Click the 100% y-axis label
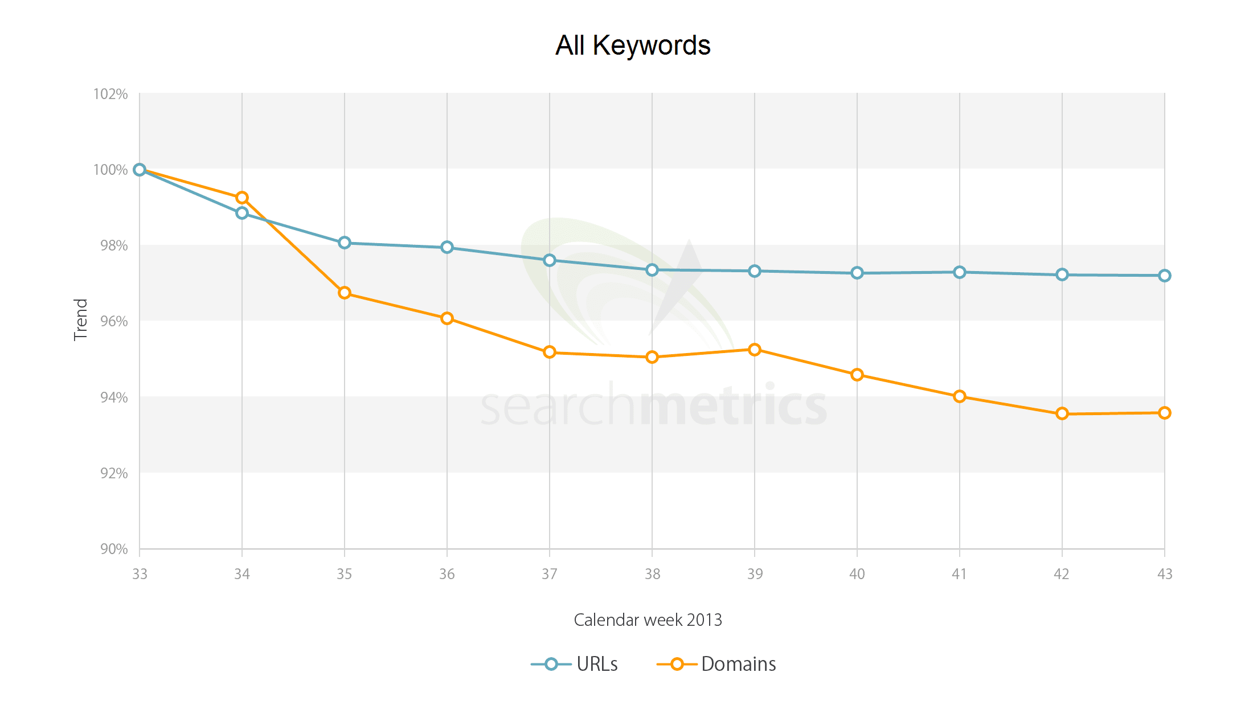Screen dimensions: 1253x705 pos(110,170)
